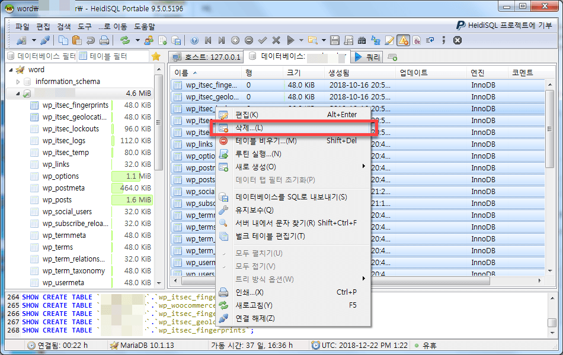This screenshot has height=355, width=563.
Task: Sort by the 이름 column header
Action: coord(206,73)
